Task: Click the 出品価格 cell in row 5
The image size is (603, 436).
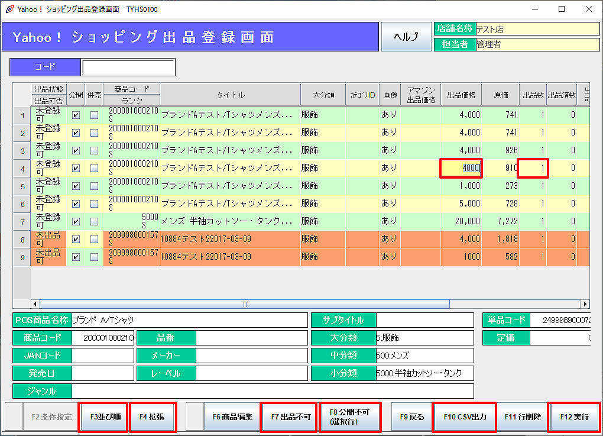Action: (461, 186)
